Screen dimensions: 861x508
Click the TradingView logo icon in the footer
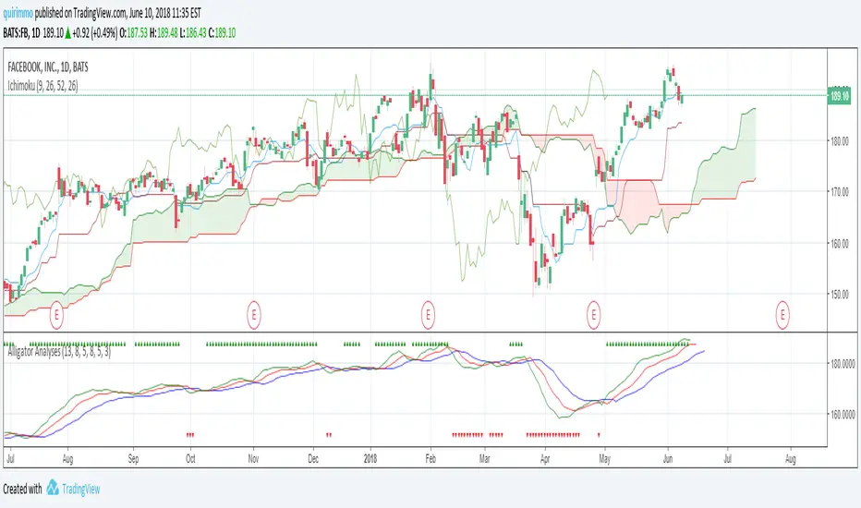tap(53, 488)
